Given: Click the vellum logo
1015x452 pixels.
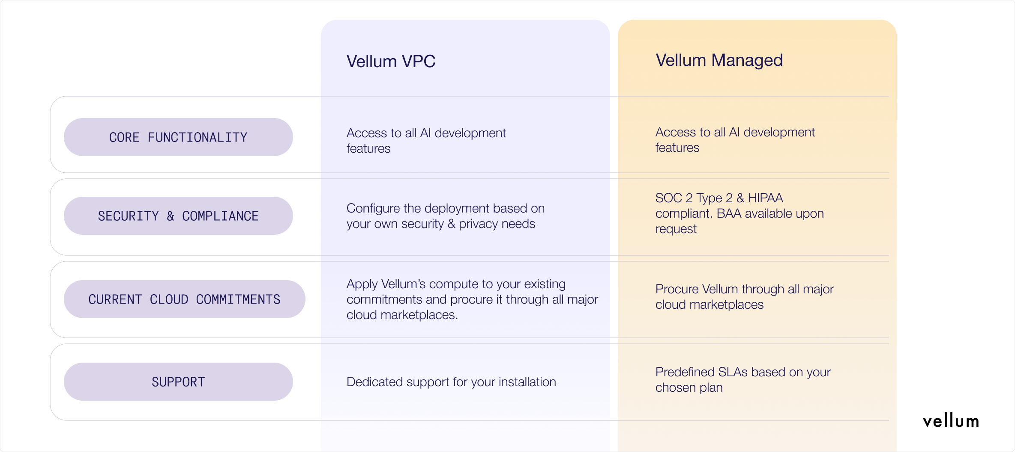Looking at the screenshot, I should pyautogui.click(x=951, y=421).
